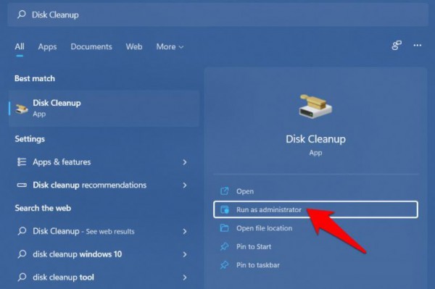Click the Search the web heading
435x289 pixels.
click(43, 208)
